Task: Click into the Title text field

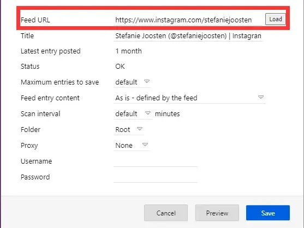Action: click(188, 36)
